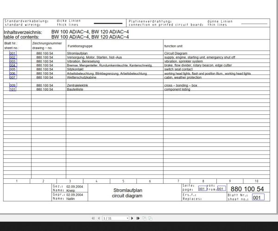
Task: Open sheet link 005 Sitzkontakt
Action: point(13,69)
